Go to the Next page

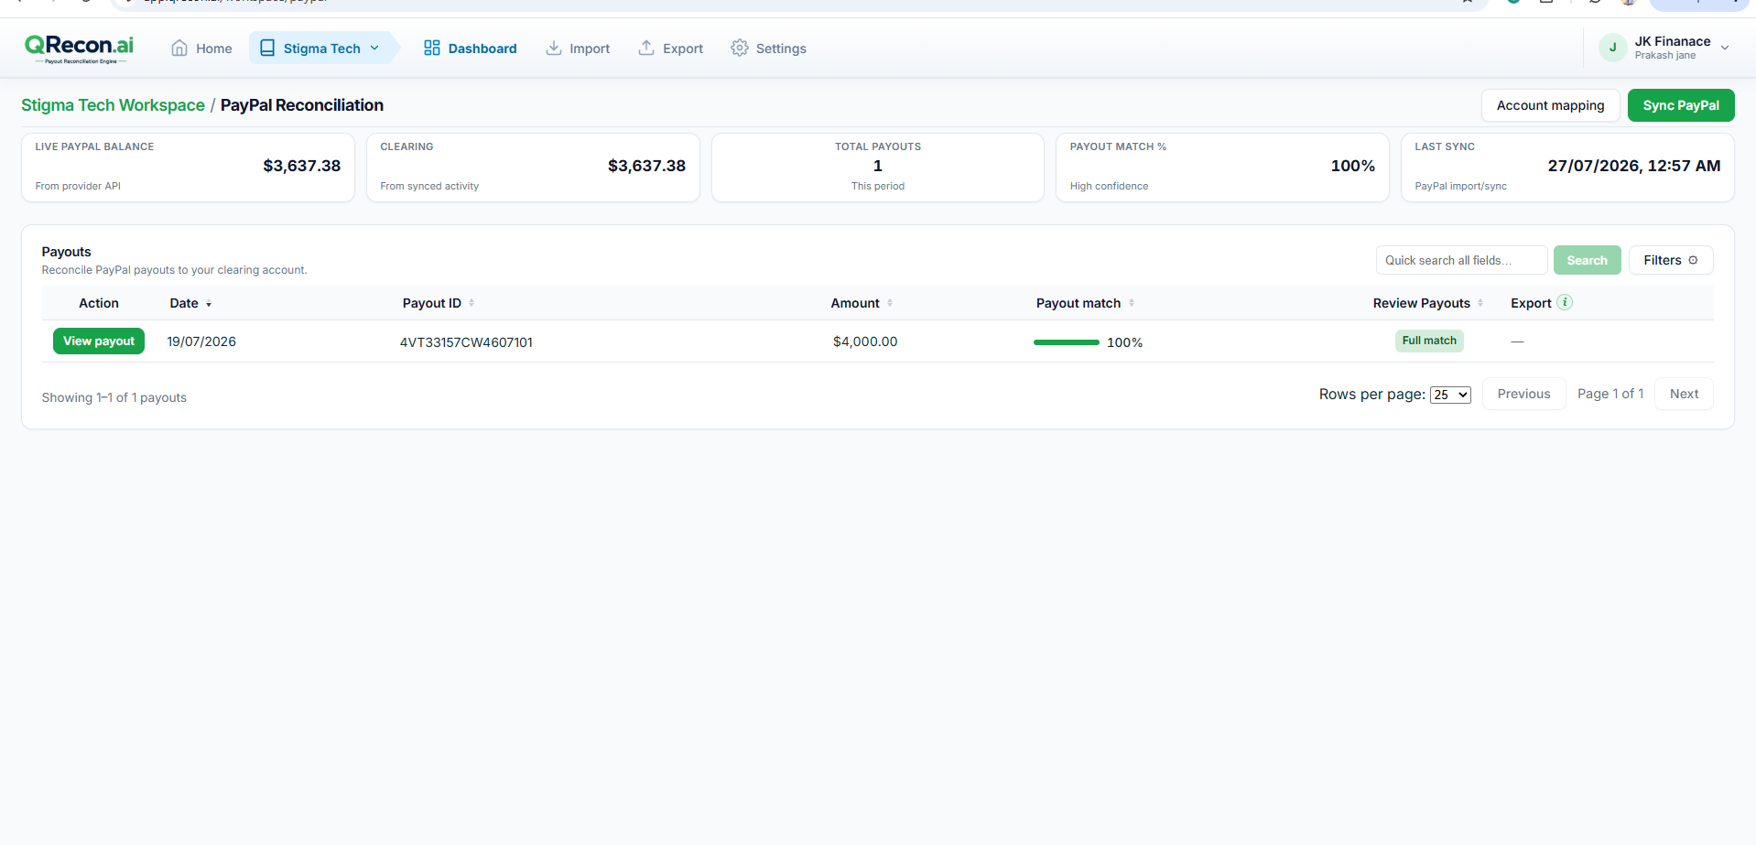point(1684,394)
